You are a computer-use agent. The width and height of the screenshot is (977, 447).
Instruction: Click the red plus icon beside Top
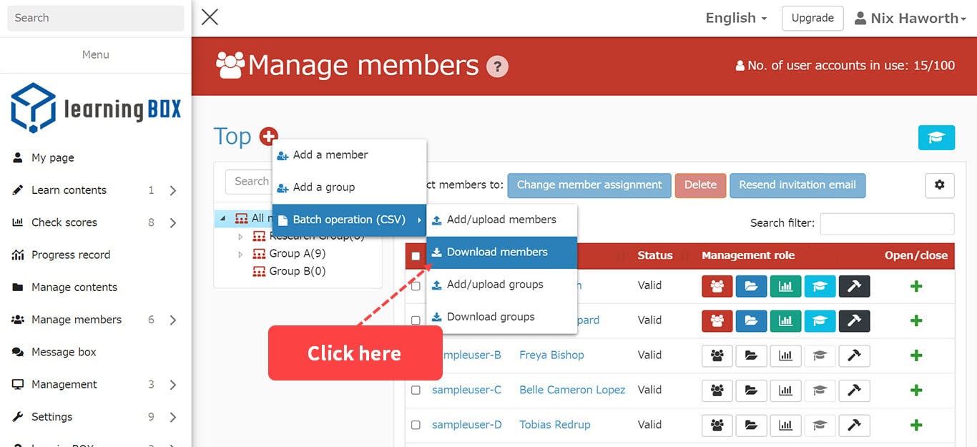pyautogui.click(x=268, y=136)
